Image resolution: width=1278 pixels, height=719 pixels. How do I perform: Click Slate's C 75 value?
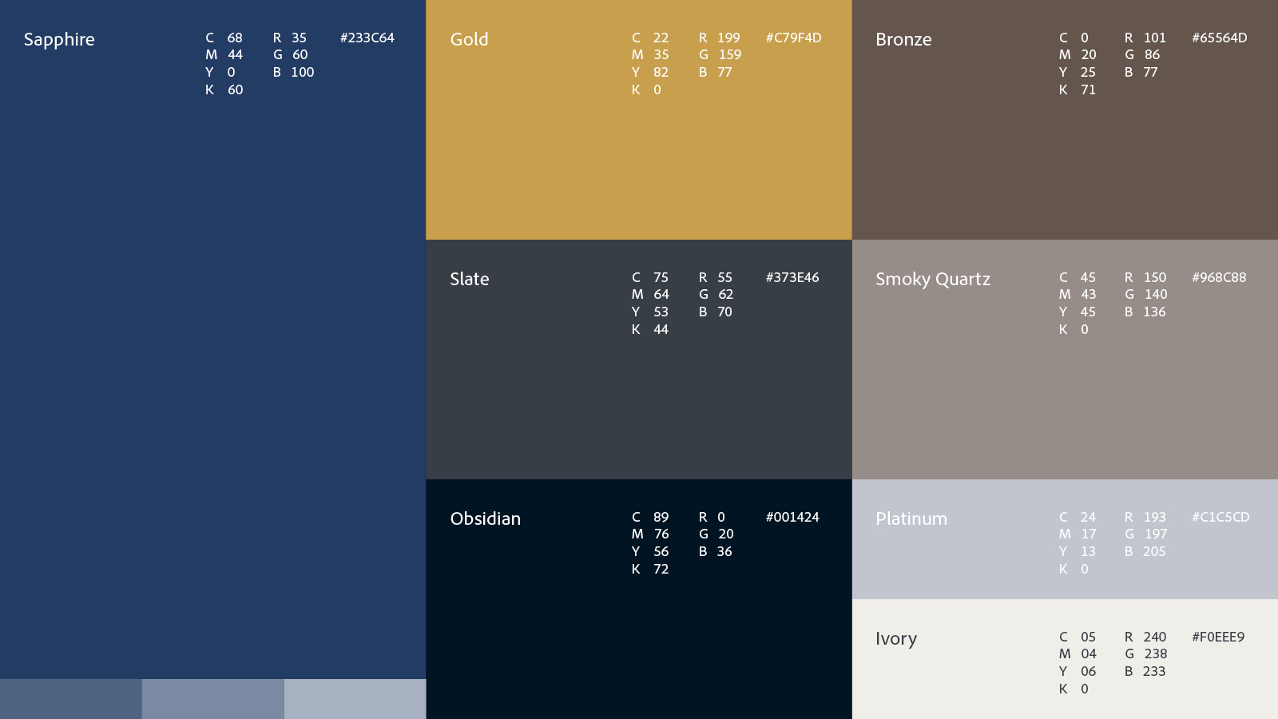coord(650,277)
